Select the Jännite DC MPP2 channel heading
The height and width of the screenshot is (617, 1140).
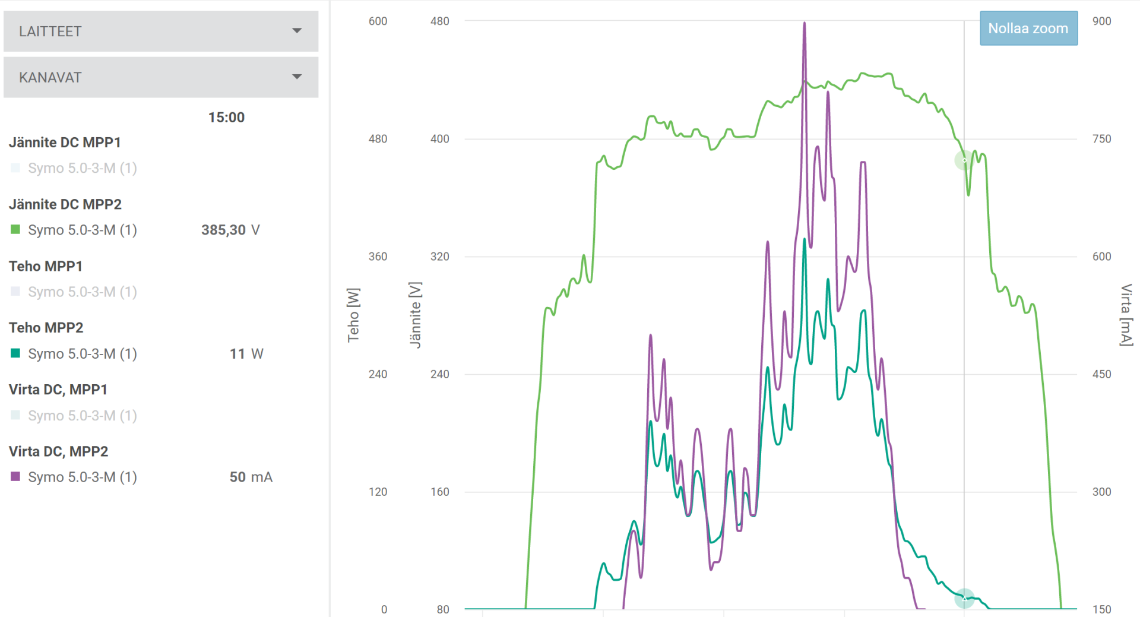[65, 204]
